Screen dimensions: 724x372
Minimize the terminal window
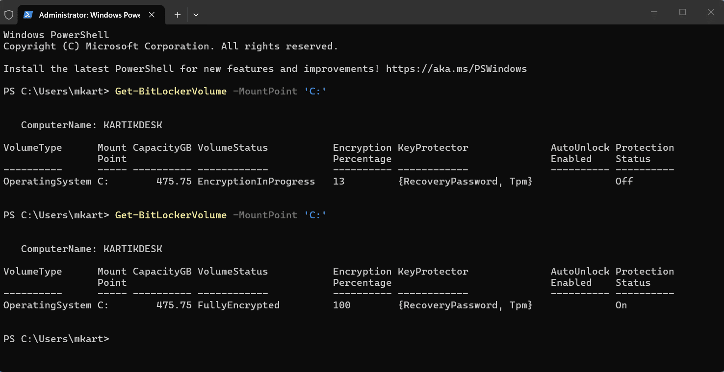pos(654,12)
